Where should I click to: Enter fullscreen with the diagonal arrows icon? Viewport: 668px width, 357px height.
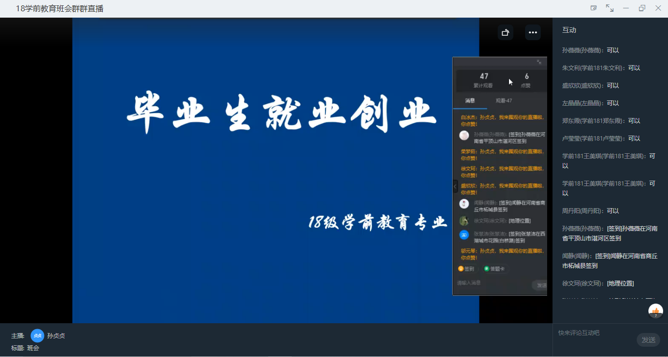(610, 8)
